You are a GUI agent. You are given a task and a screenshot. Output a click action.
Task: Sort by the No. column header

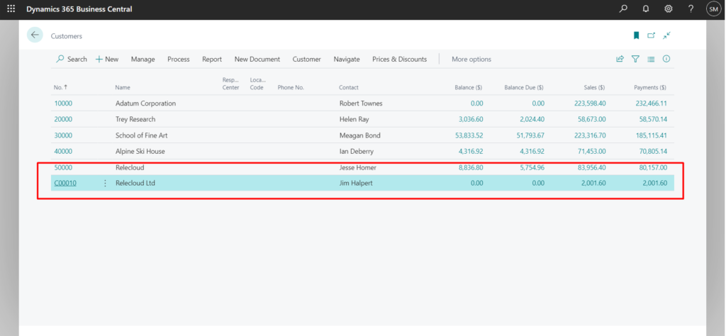tap(61, 87)
